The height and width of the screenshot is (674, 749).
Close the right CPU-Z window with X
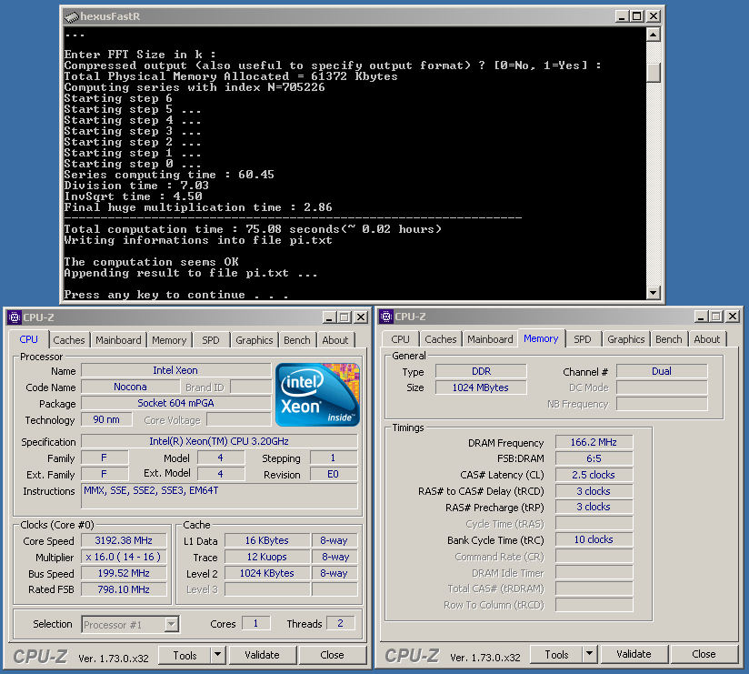[x=733, y=317]
